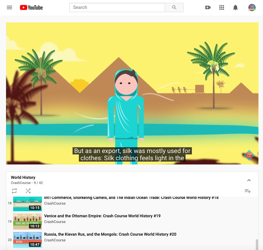Open the account avatar menu
This screenshot has height=250, width=263.
coord(252,7)
